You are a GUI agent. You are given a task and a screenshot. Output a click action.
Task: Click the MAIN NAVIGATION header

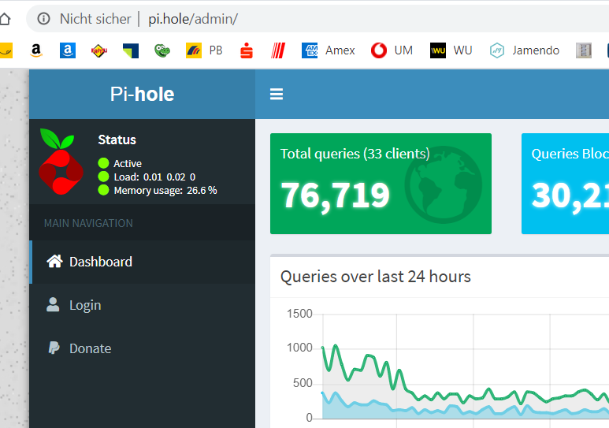pos(88,223)
